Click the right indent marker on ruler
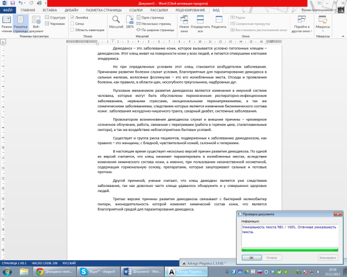 [x=267, y=42]
